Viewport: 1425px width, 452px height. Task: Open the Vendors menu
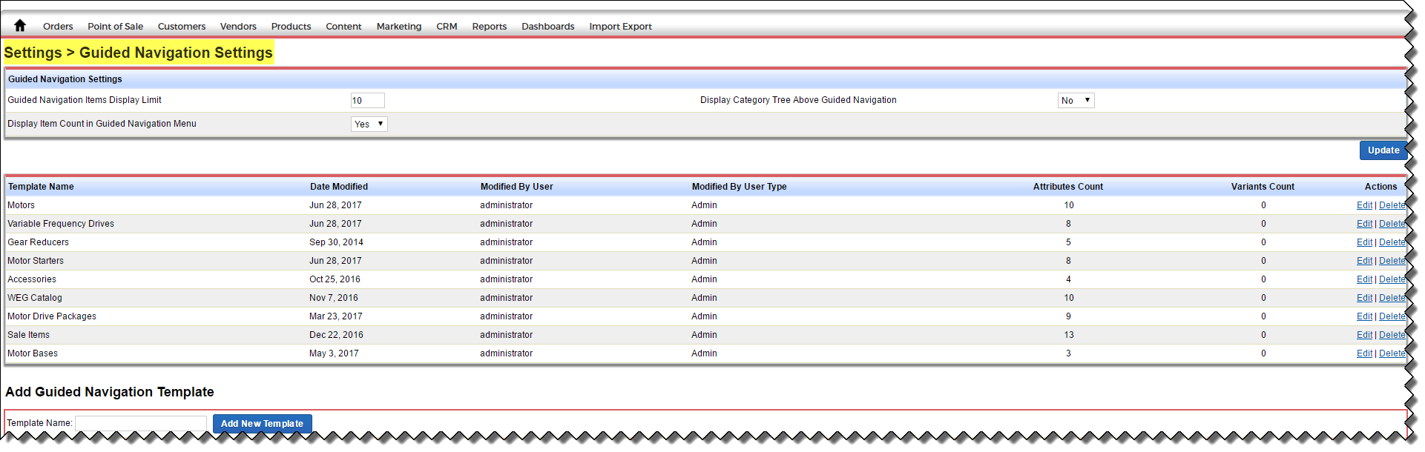[238, 27]
